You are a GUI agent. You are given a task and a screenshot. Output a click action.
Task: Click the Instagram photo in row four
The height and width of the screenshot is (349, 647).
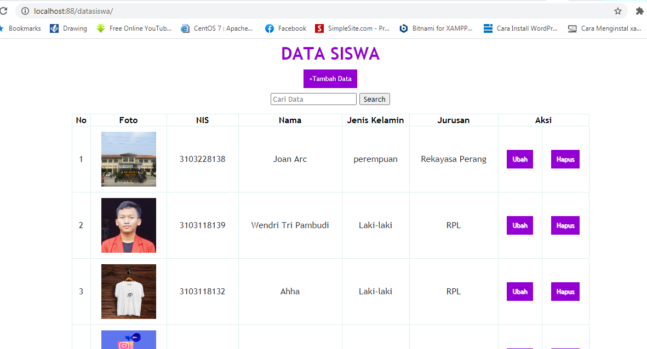(x=129, y=340)
